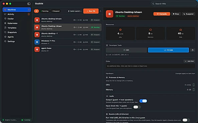Viewport: 198px width, 123px height.
Task: Click the Disk icon in Resources card
Action: pyautogui.click(x=181, y=30)
